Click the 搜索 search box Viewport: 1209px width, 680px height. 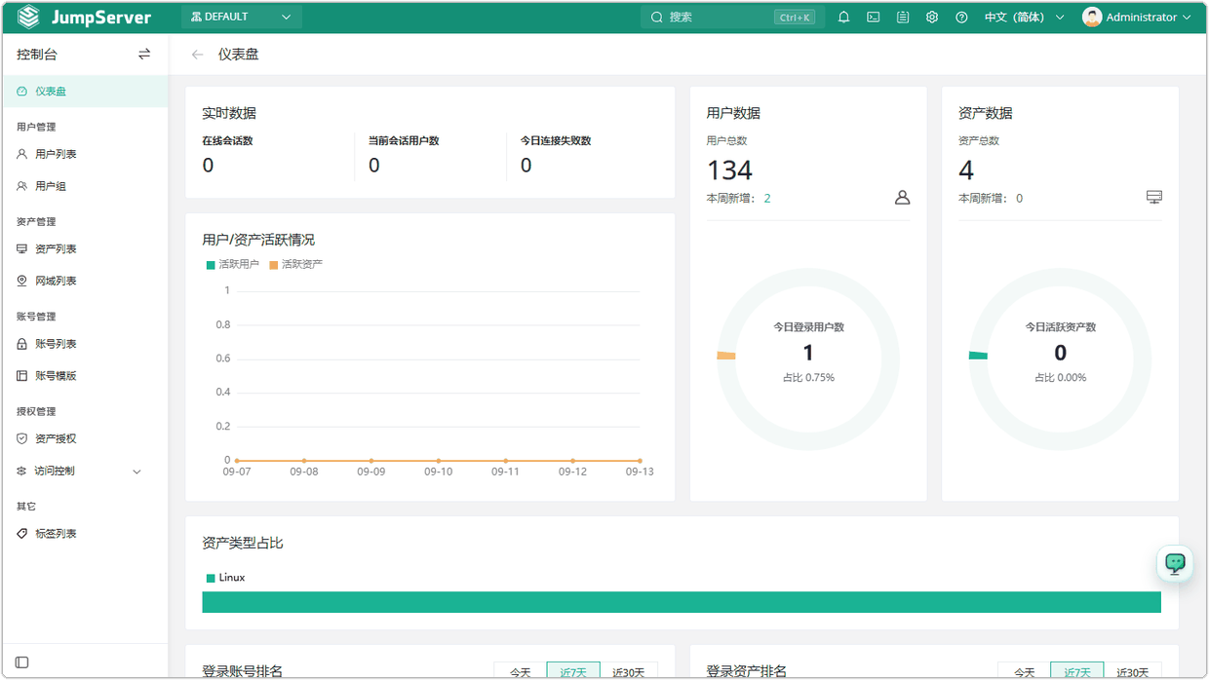[x=731, y=18]
